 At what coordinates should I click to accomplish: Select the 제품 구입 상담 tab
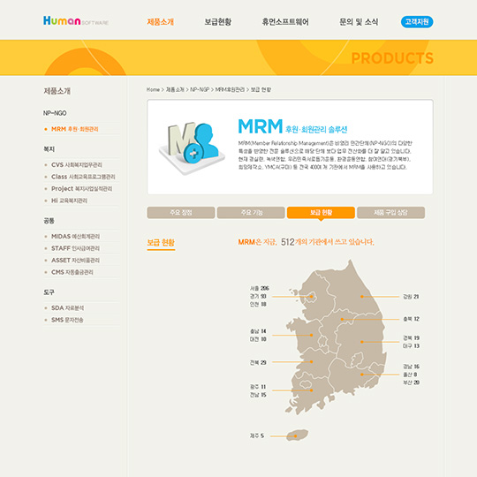[391, 212]
